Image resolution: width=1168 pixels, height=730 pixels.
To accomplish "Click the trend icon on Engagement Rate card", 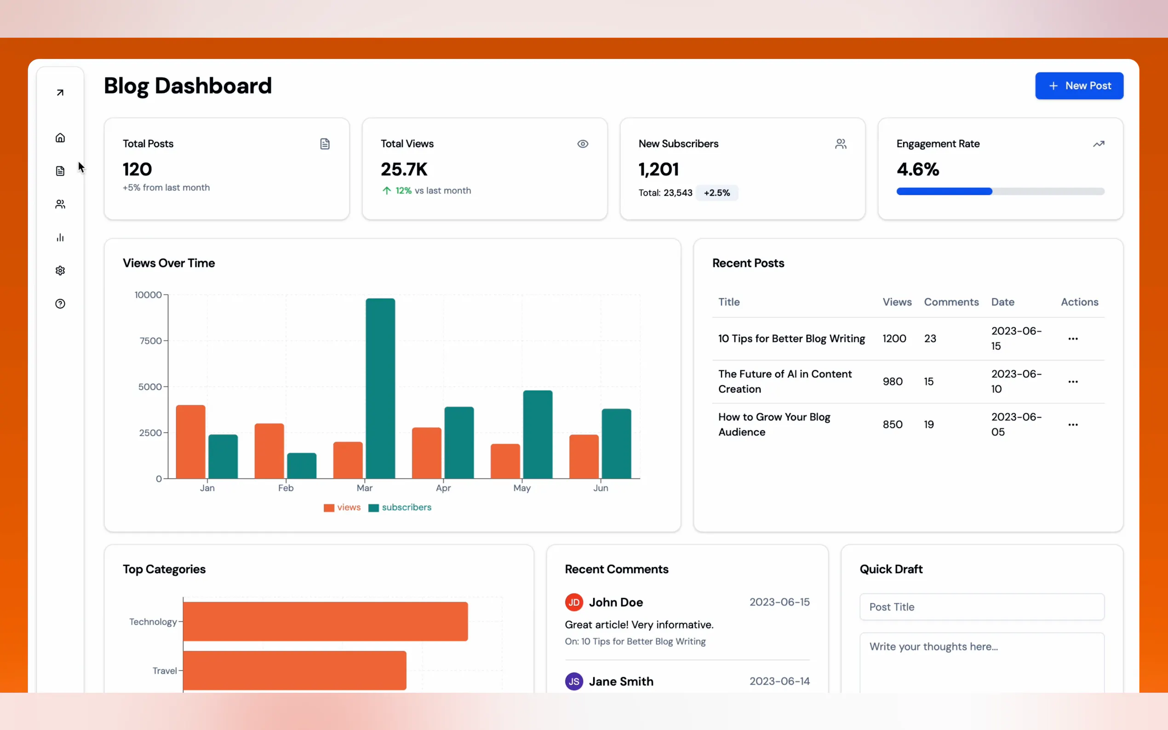I will point(1098,144).
